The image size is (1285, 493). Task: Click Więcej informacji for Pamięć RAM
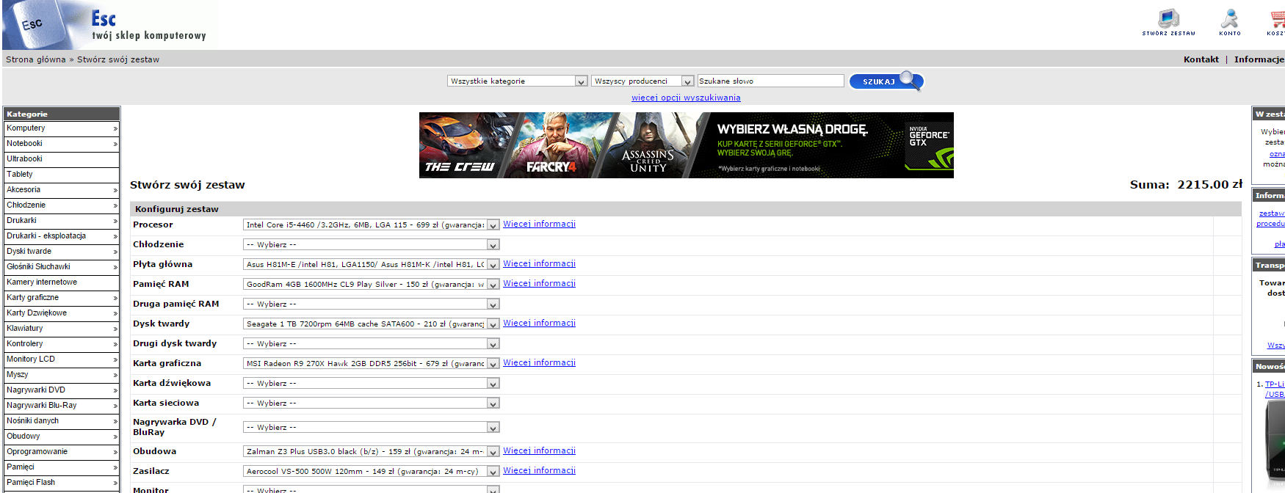(x=539, y=283)
